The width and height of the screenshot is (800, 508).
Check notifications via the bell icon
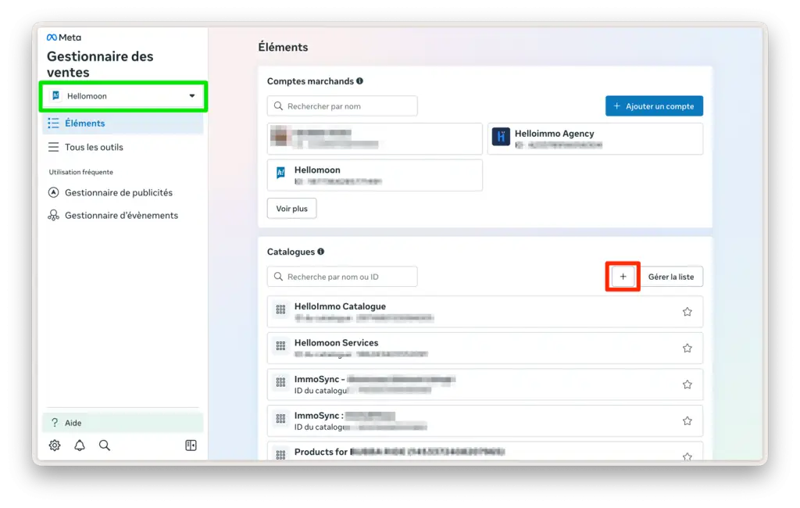pyautogui.click(x=79, y=445)
